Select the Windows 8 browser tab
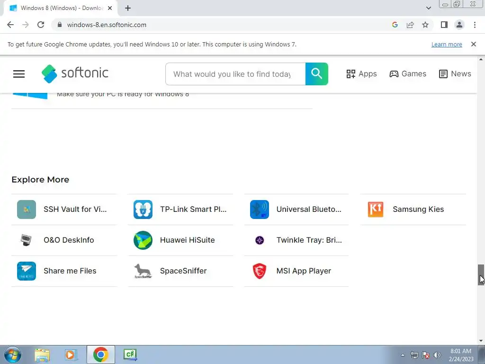Image resolution: width=485 pixels, height=364 pixels. 61,8
